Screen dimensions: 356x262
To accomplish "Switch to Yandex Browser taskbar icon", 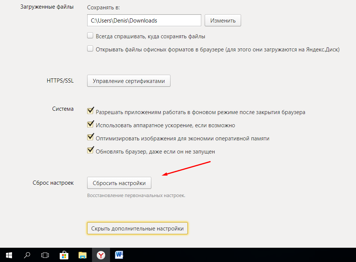I will pos(101,255).
